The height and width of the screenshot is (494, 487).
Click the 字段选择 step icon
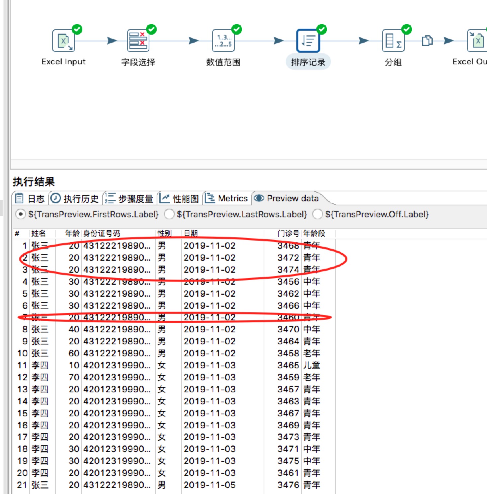point(138,41)
